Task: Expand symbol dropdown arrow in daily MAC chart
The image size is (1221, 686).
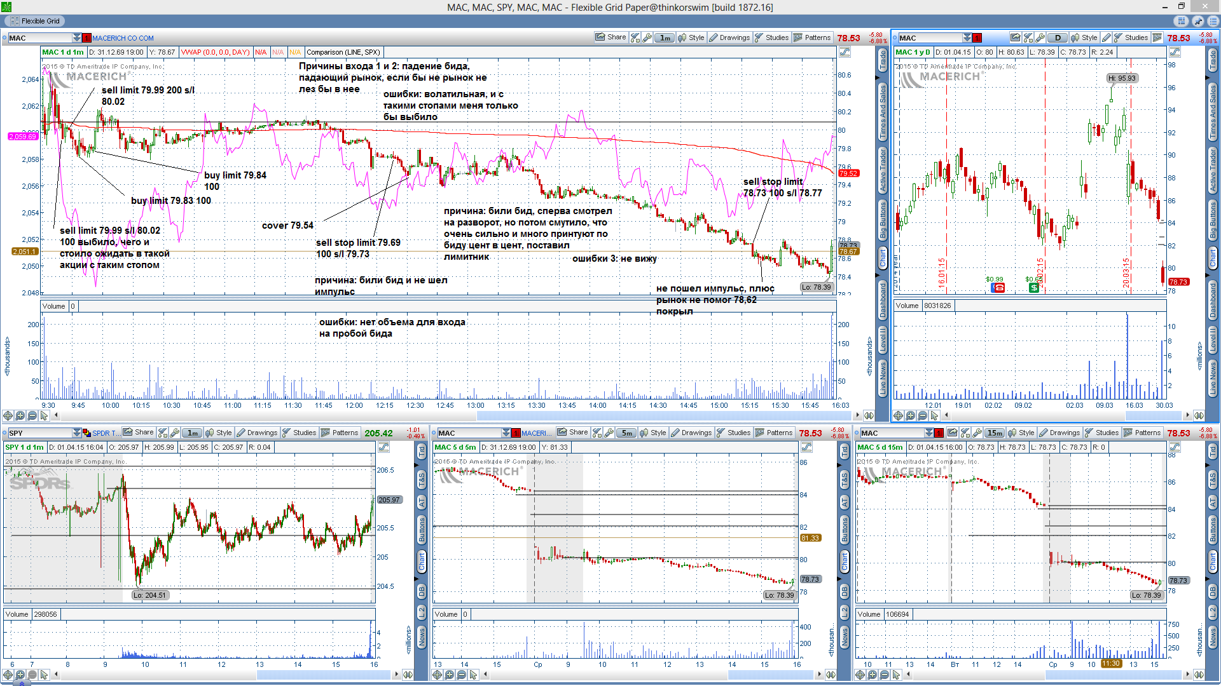Action: pyautogui.click(x=967, y=38)
